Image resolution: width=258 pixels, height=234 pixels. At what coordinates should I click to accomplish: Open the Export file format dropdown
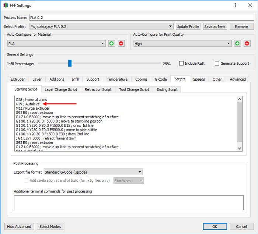point(93,172)
